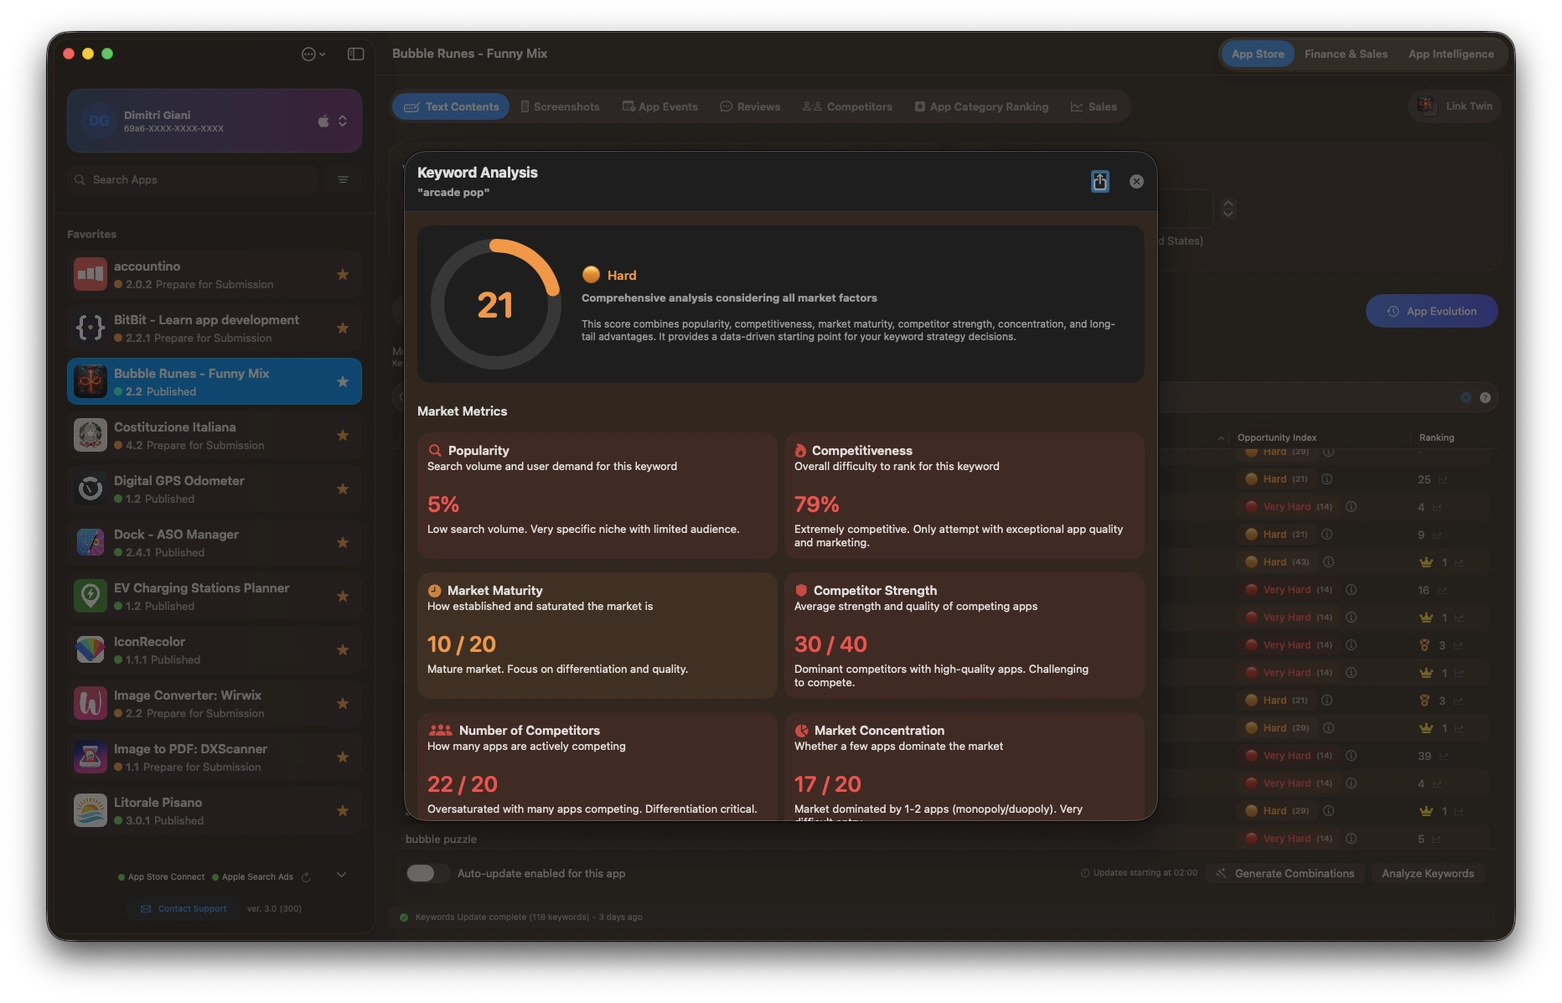Click the Search Apps input field
The width and height of the screenshot is (1562, 1003).
pyautogui.click(x=193, y=179)
